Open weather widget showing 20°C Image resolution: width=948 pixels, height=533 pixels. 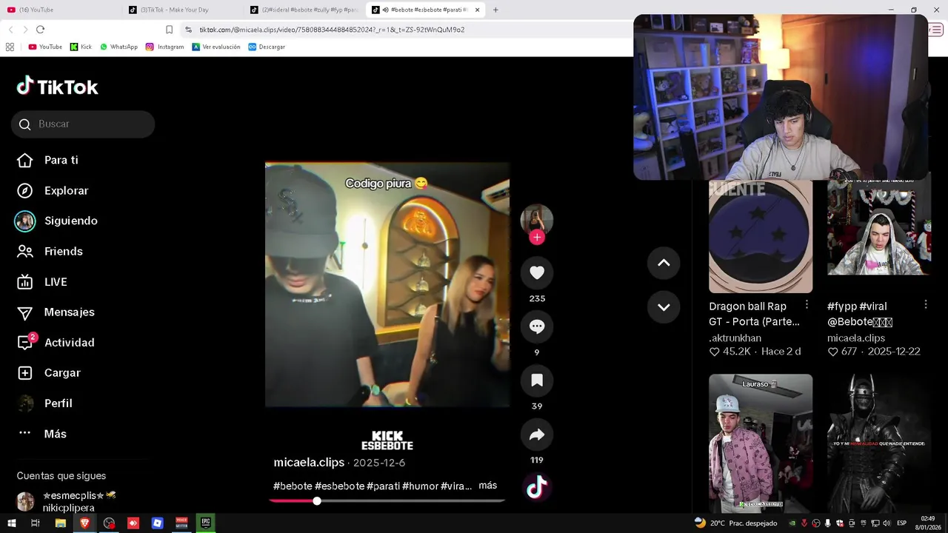pos(735,523)
